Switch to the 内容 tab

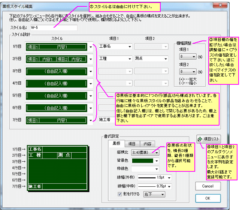[147, 144]
